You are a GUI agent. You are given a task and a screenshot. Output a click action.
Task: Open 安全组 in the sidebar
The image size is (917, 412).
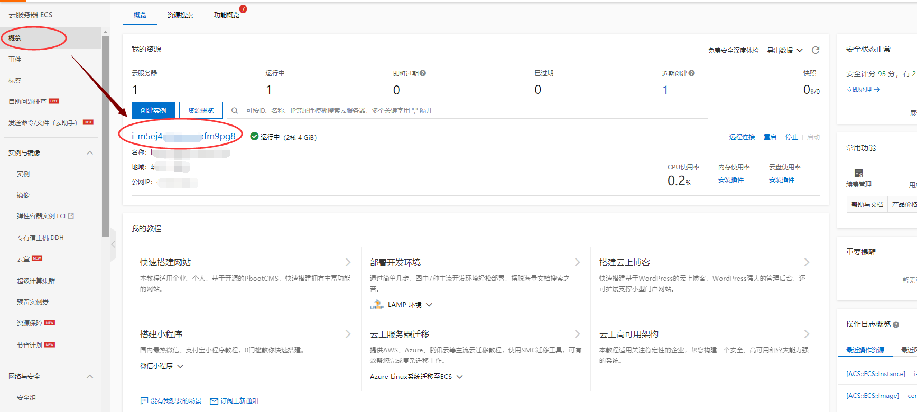tap(26, 398)
